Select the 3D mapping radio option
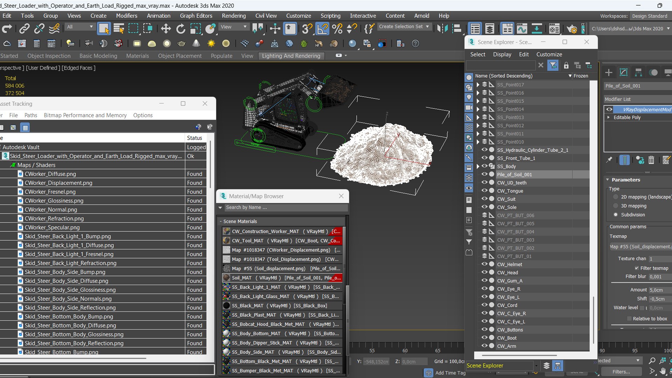The image size is (672, 378). 616,206
